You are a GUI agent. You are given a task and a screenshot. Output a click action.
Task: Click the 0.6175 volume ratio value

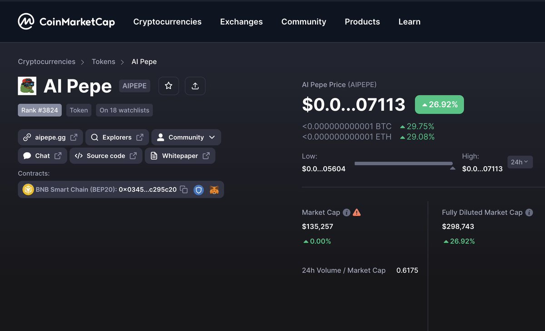click(x=407, y=270)
